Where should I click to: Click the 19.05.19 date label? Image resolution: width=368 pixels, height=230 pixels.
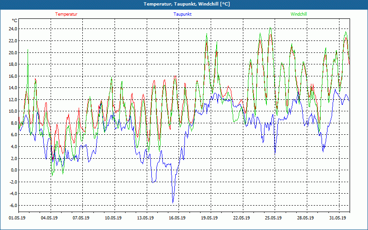(209, 218)
